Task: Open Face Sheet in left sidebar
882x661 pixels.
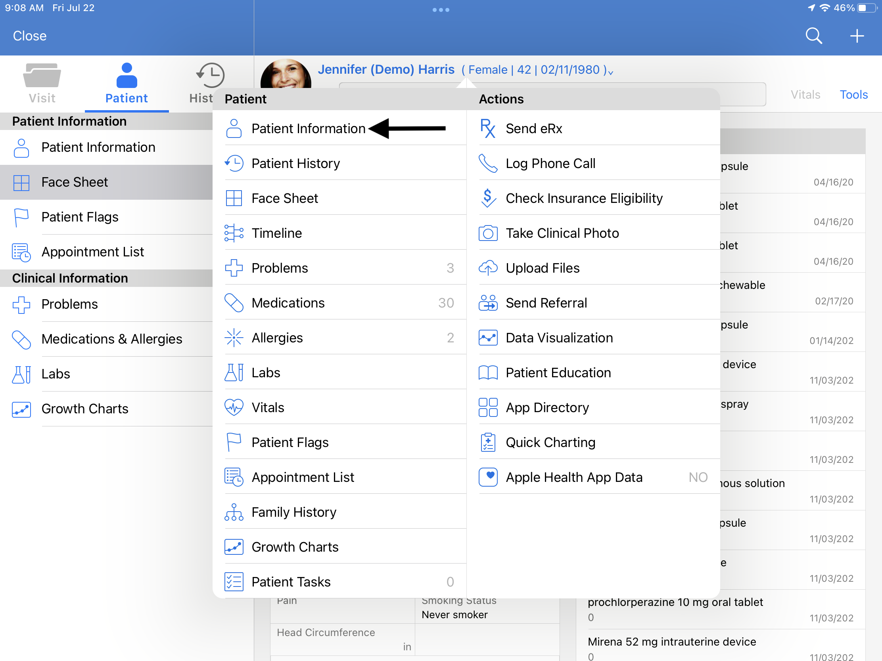Action: (75, 182)
